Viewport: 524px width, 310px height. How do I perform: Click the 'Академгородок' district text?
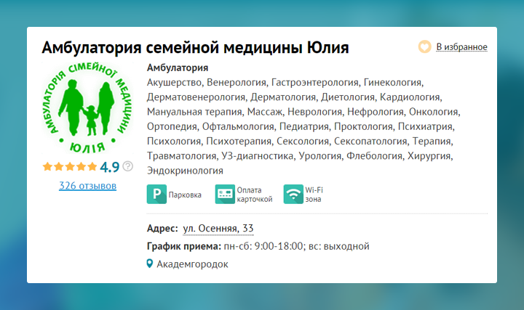click(192, 264)
